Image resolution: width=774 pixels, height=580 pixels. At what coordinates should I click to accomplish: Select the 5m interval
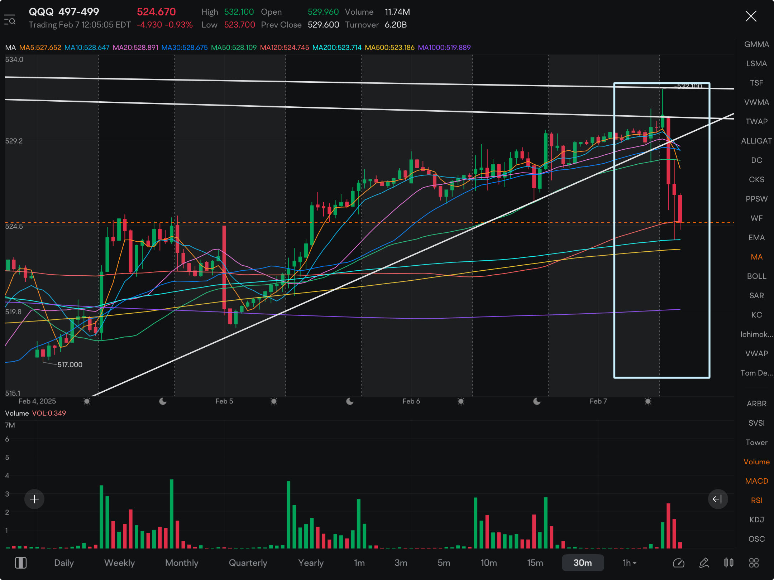point(444,563)
